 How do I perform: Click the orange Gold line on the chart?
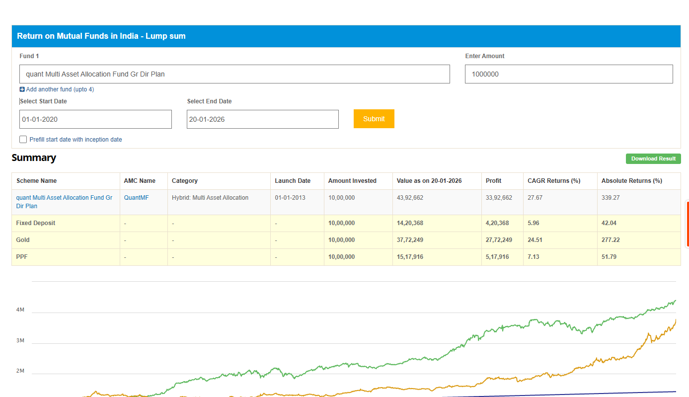pyautogui.click(x=596, y=366)
